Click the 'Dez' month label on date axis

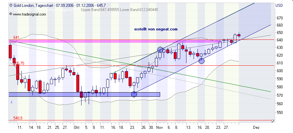coord(256,127)
